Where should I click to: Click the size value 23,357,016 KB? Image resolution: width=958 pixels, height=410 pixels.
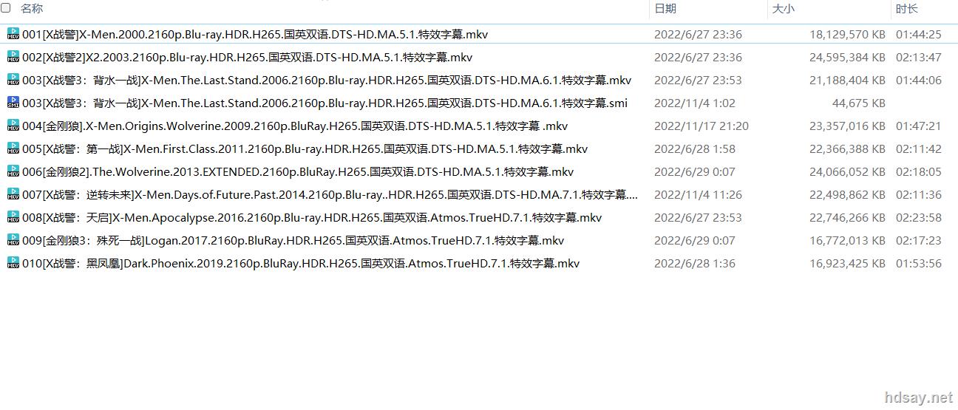coord(847,126)
